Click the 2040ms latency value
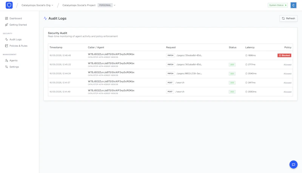The image size is (302, 173). pyautogui.click(x=252, y=73)
